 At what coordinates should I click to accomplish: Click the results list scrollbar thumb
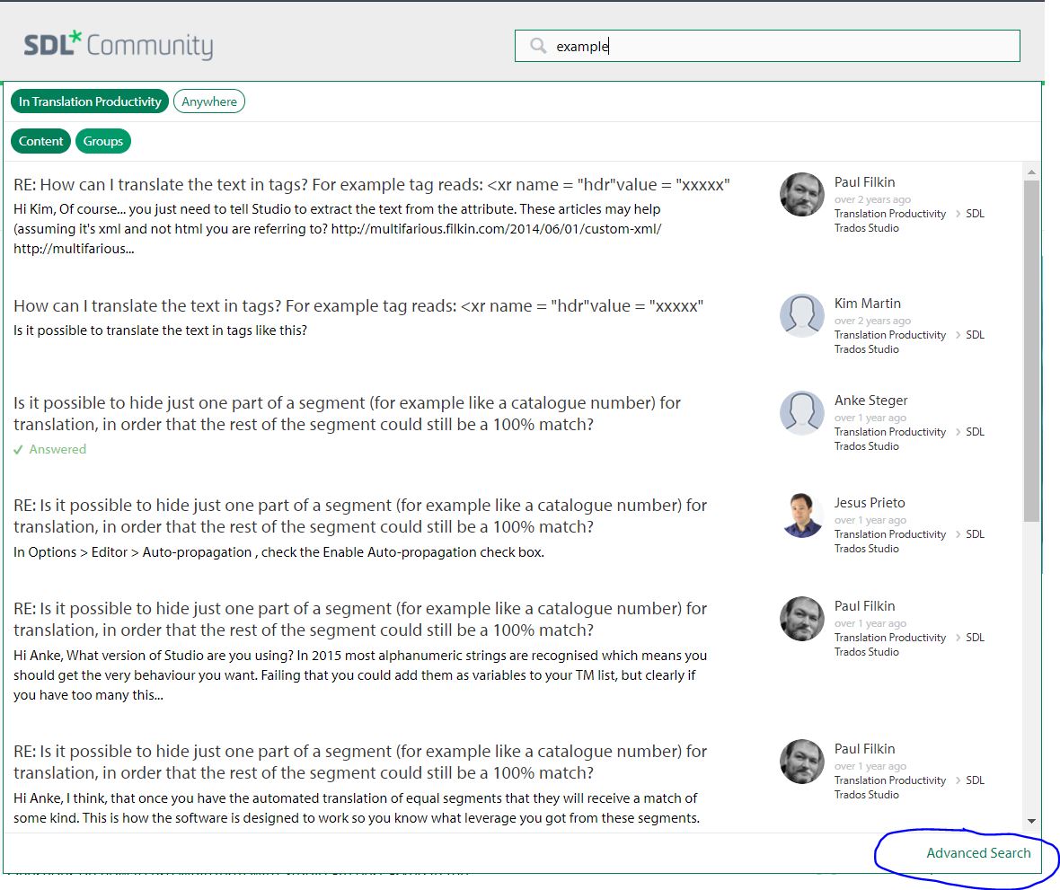(1031, 350)
